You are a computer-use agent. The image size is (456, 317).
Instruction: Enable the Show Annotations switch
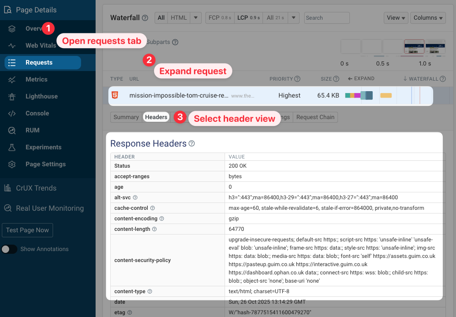click(9, 249)
